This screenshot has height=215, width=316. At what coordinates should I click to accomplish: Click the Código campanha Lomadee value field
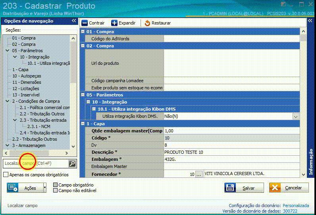(x=232, y=81)
